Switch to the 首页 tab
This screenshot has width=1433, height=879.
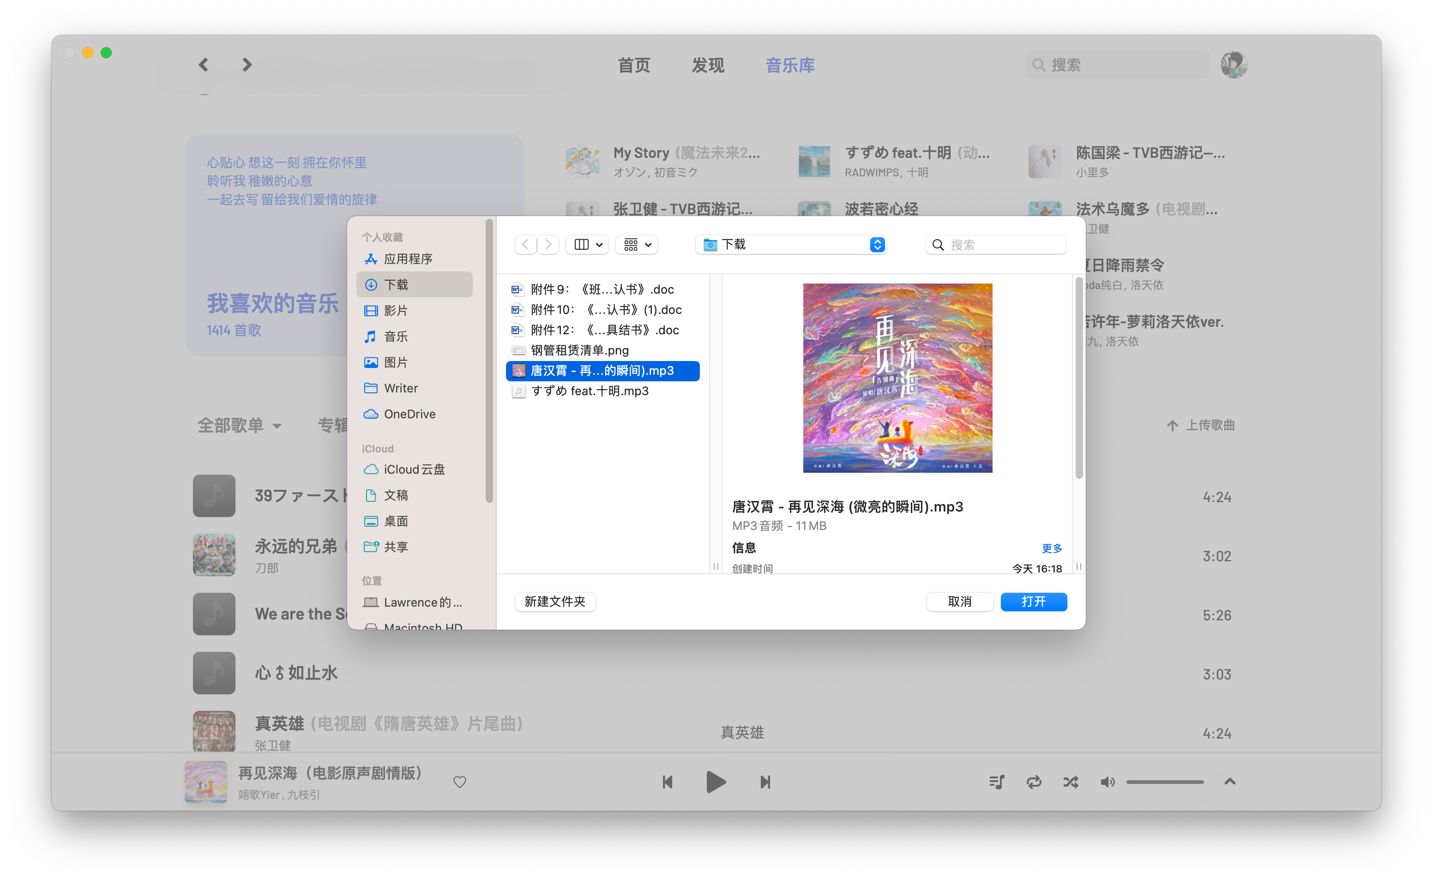(633, 65)
